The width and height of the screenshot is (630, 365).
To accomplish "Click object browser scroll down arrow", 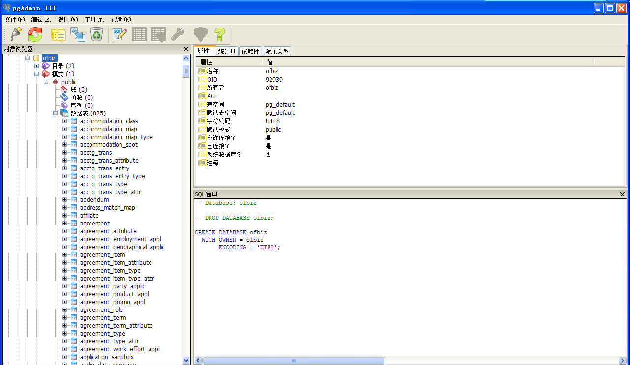I will [x=186, y=360].
